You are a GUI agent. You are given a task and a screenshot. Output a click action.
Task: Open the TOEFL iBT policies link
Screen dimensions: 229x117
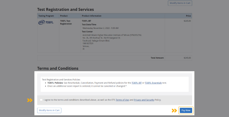137,83
